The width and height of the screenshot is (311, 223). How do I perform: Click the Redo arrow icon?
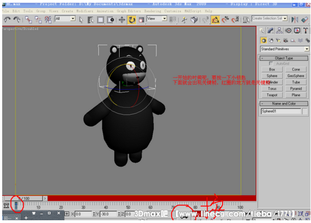tap(17, 20)
